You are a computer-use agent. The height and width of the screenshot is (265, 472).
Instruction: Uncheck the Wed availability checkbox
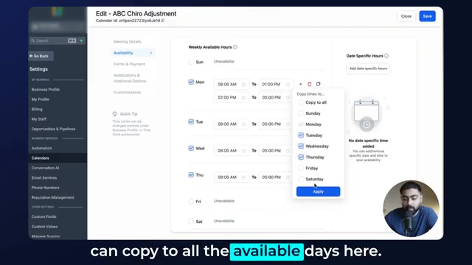coord(191,148)
